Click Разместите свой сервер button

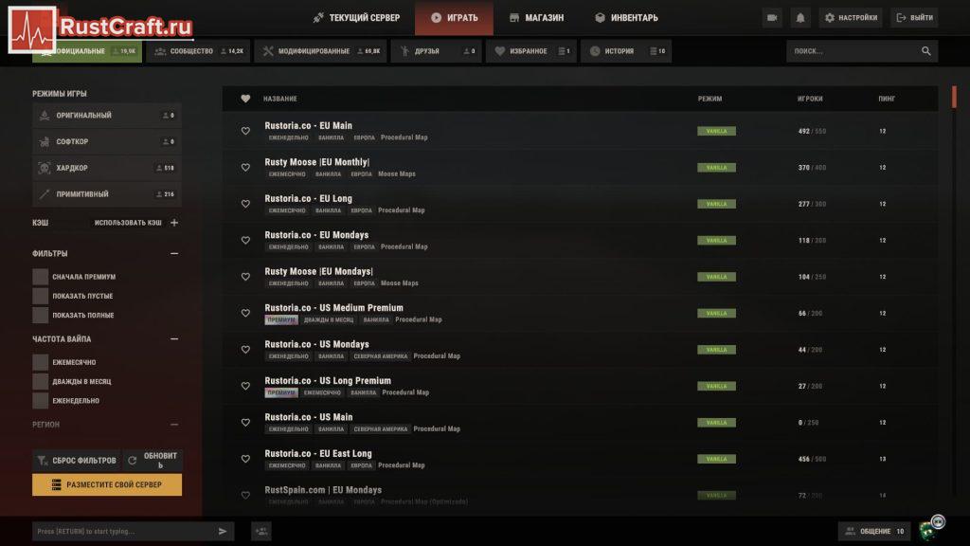tap(107, 484)
